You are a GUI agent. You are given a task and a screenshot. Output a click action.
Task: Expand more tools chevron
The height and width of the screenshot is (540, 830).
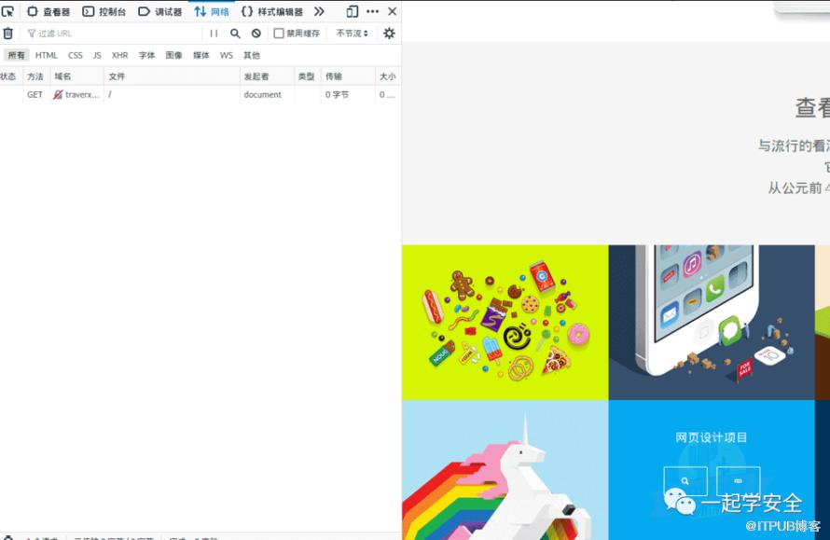(x=319, y=11)
